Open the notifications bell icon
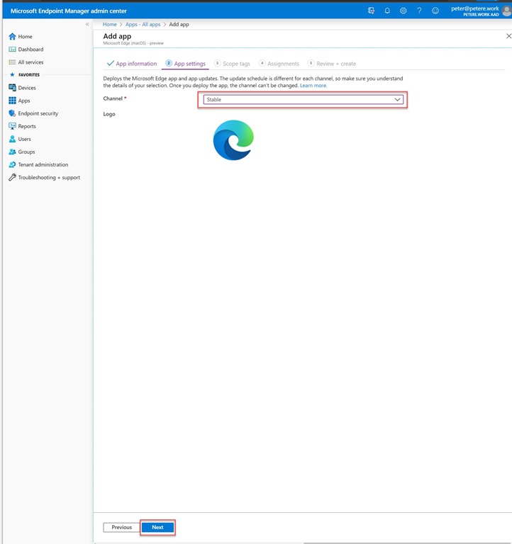Image resolution: width=512 pixels, height=544 pixels. tap(387, 11)
